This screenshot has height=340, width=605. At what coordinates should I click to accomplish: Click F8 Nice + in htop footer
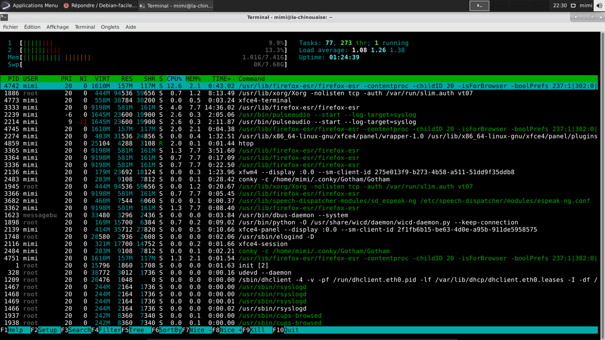[x=227, y=330]
